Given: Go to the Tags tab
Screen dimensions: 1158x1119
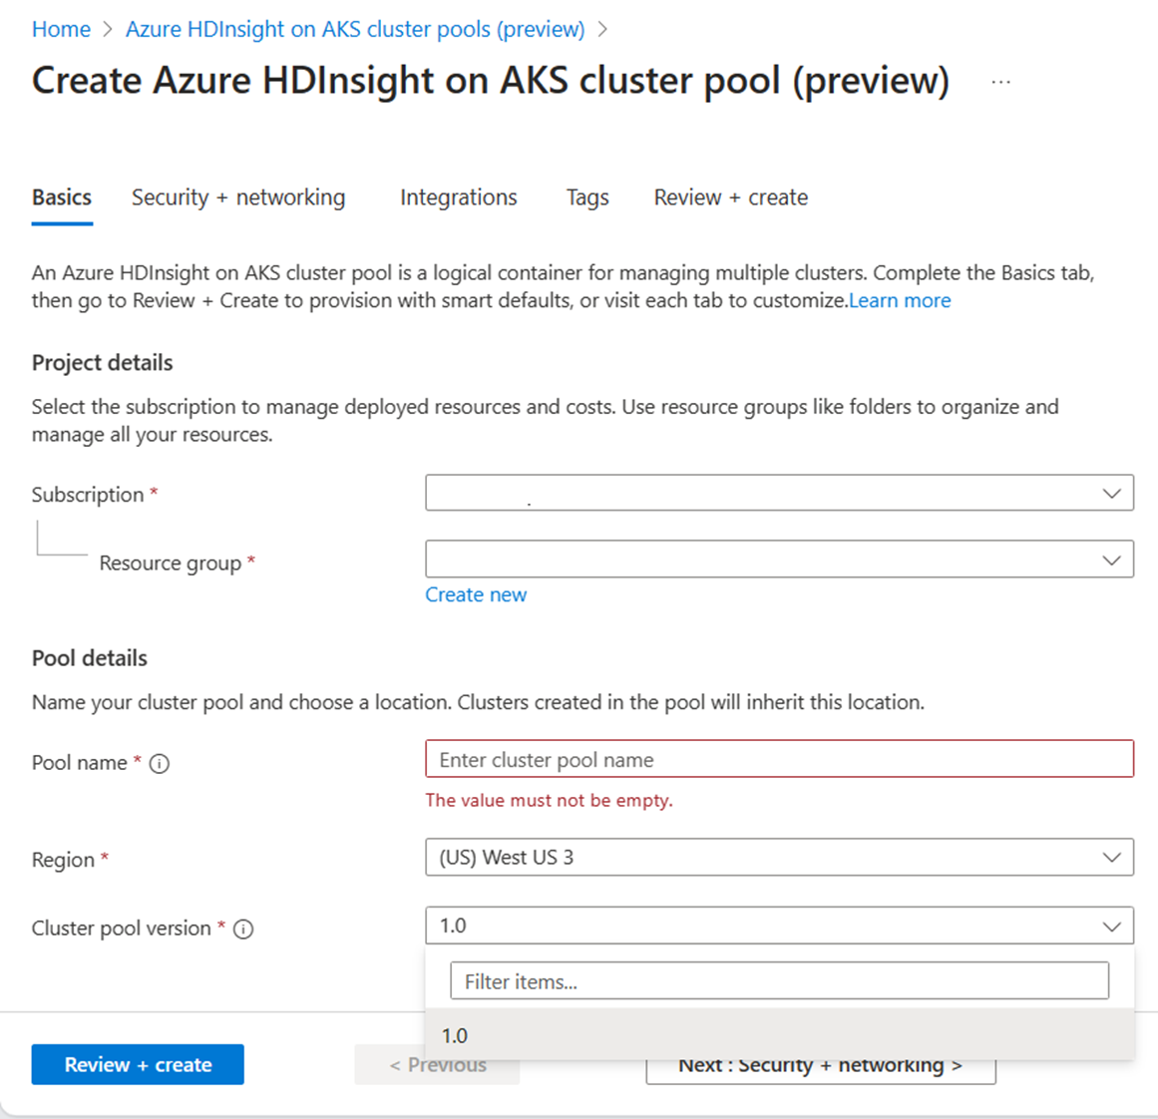Looking at the screenshot, I should point(587,197).
